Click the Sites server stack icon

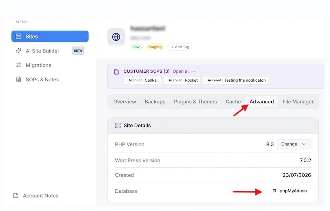[18, 36]
